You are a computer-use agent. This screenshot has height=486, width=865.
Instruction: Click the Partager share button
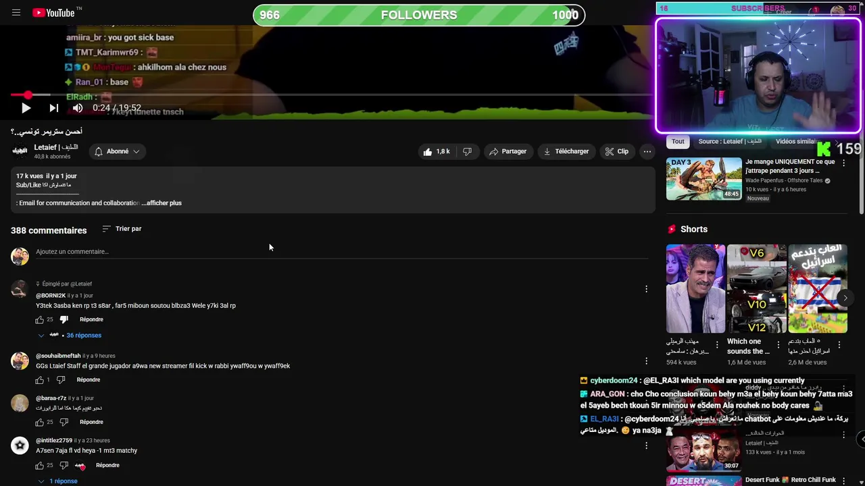click(508, 151)
